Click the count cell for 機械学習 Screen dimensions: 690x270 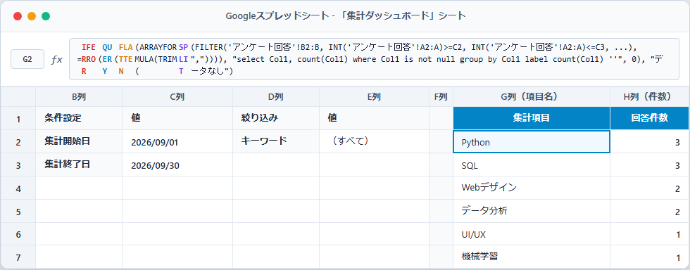click(650, 257)
